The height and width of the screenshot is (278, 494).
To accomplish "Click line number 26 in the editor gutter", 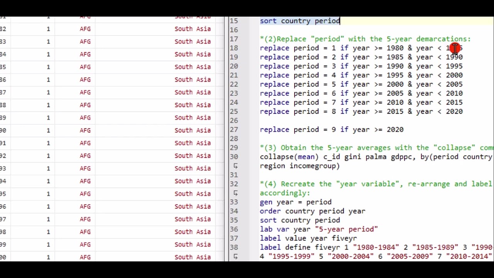I will (x=234, y=120).
